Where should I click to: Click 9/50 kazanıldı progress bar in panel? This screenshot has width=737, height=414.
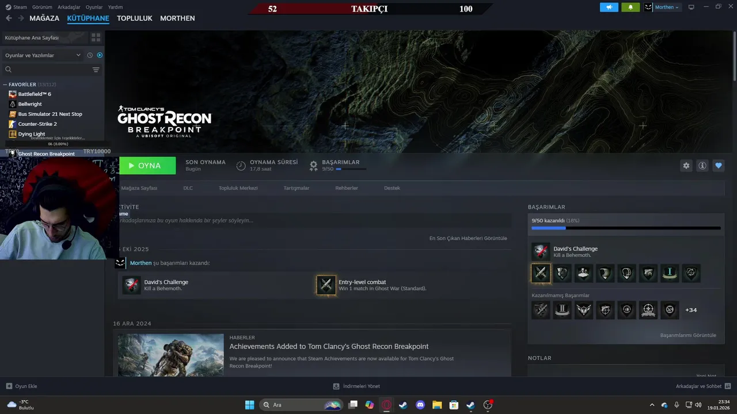(626, 228)
